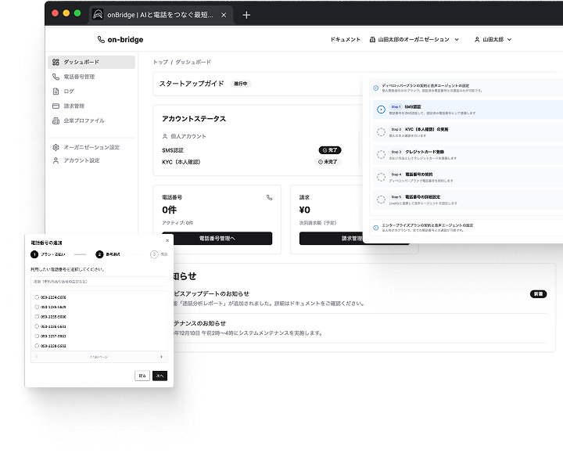This screenshot has height=464, width=563.
Task: Click the on-bridge phone logo icon
Action: click(x=101, y=39)
